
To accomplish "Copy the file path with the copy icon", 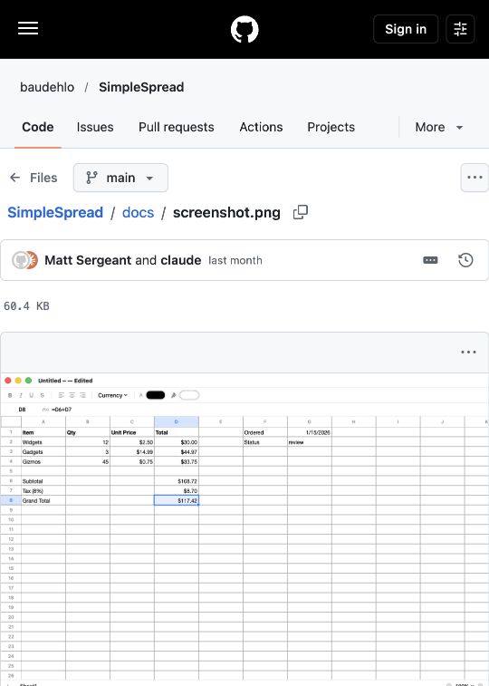I will [301, 212].
